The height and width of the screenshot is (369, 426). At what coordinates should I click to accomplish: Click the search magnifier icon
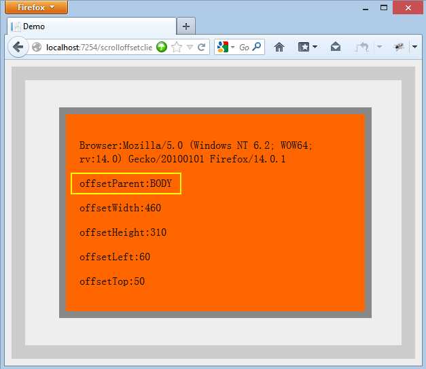click(257, 47)
